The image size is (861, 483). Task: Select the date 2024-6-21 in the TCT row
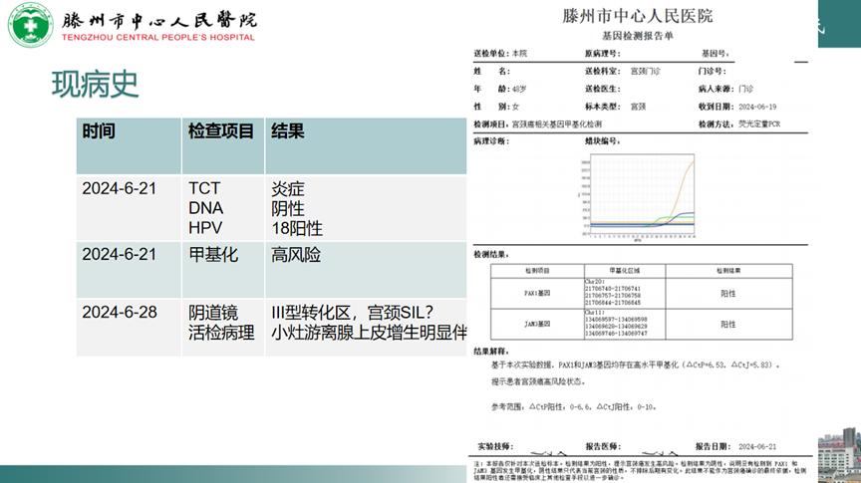pyautogui.click(x=120, y=188)
